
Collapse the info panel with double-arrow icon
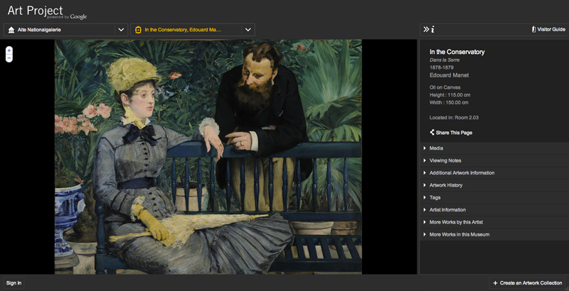pos(426,30)
